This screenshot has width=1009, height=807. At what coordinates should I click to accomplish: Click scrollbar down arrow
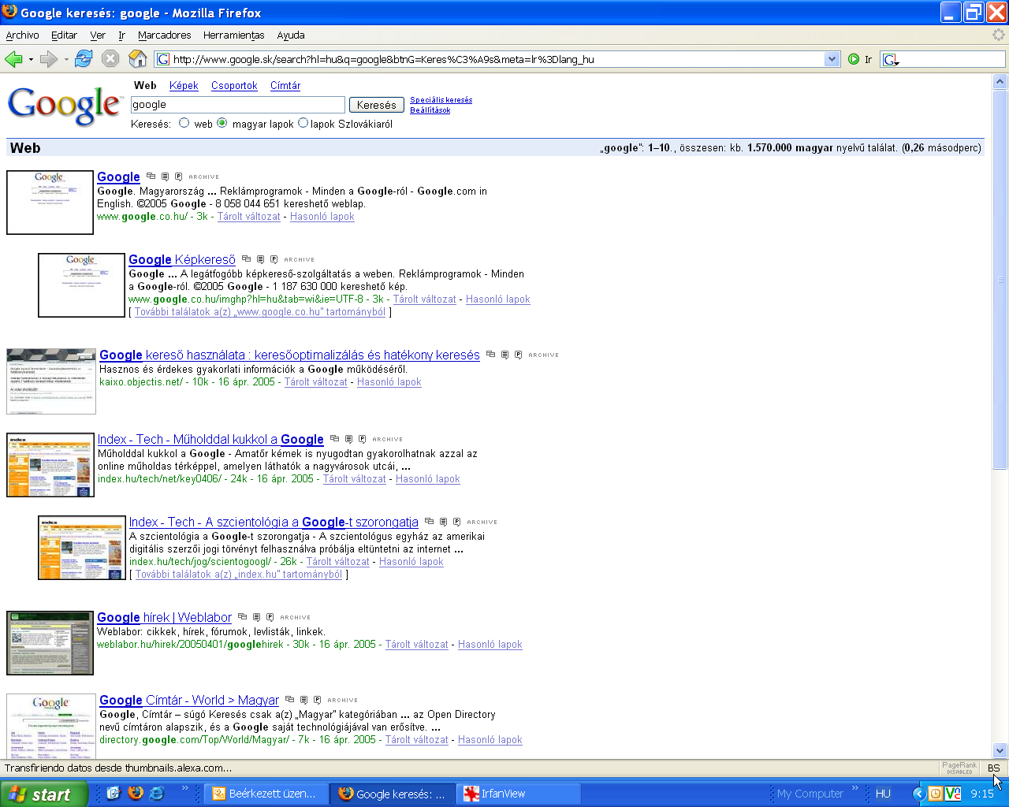[1000, 751]
